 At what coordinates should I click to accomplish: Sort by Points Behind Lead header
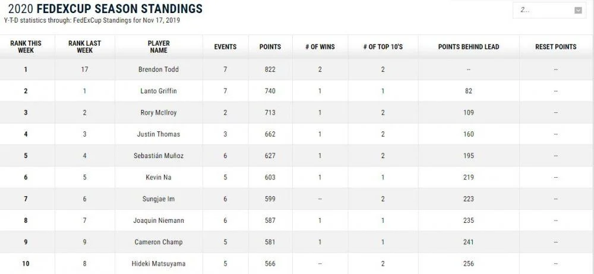[x=469, y=47]
